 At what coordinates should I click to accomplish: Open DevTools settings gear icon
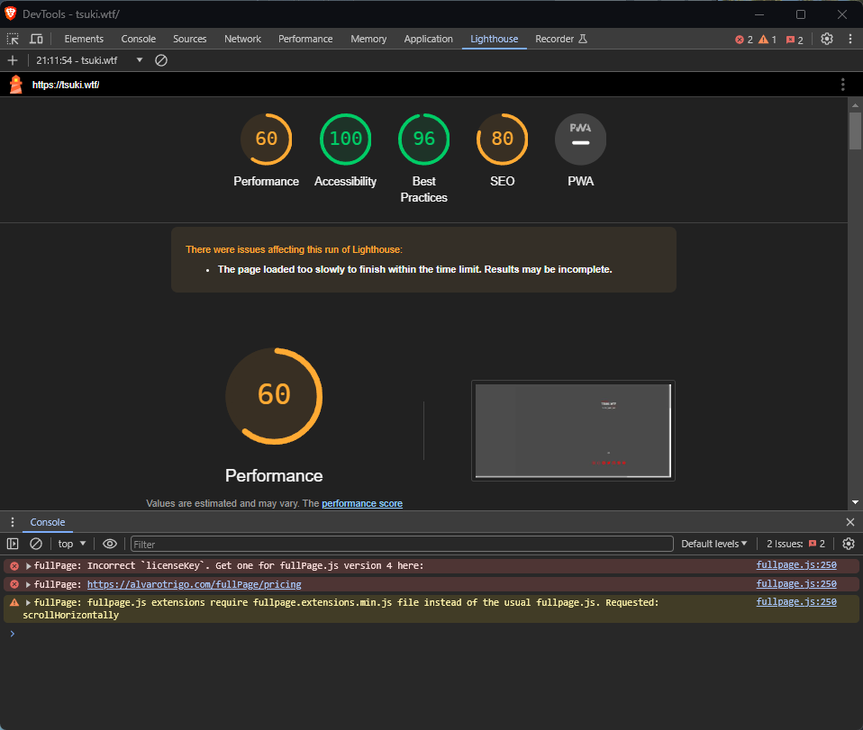pyautogui.click(x=826, y=39)
